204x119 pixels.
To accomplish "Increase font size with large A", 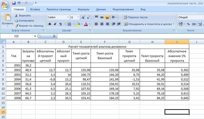I will [83, 17].
